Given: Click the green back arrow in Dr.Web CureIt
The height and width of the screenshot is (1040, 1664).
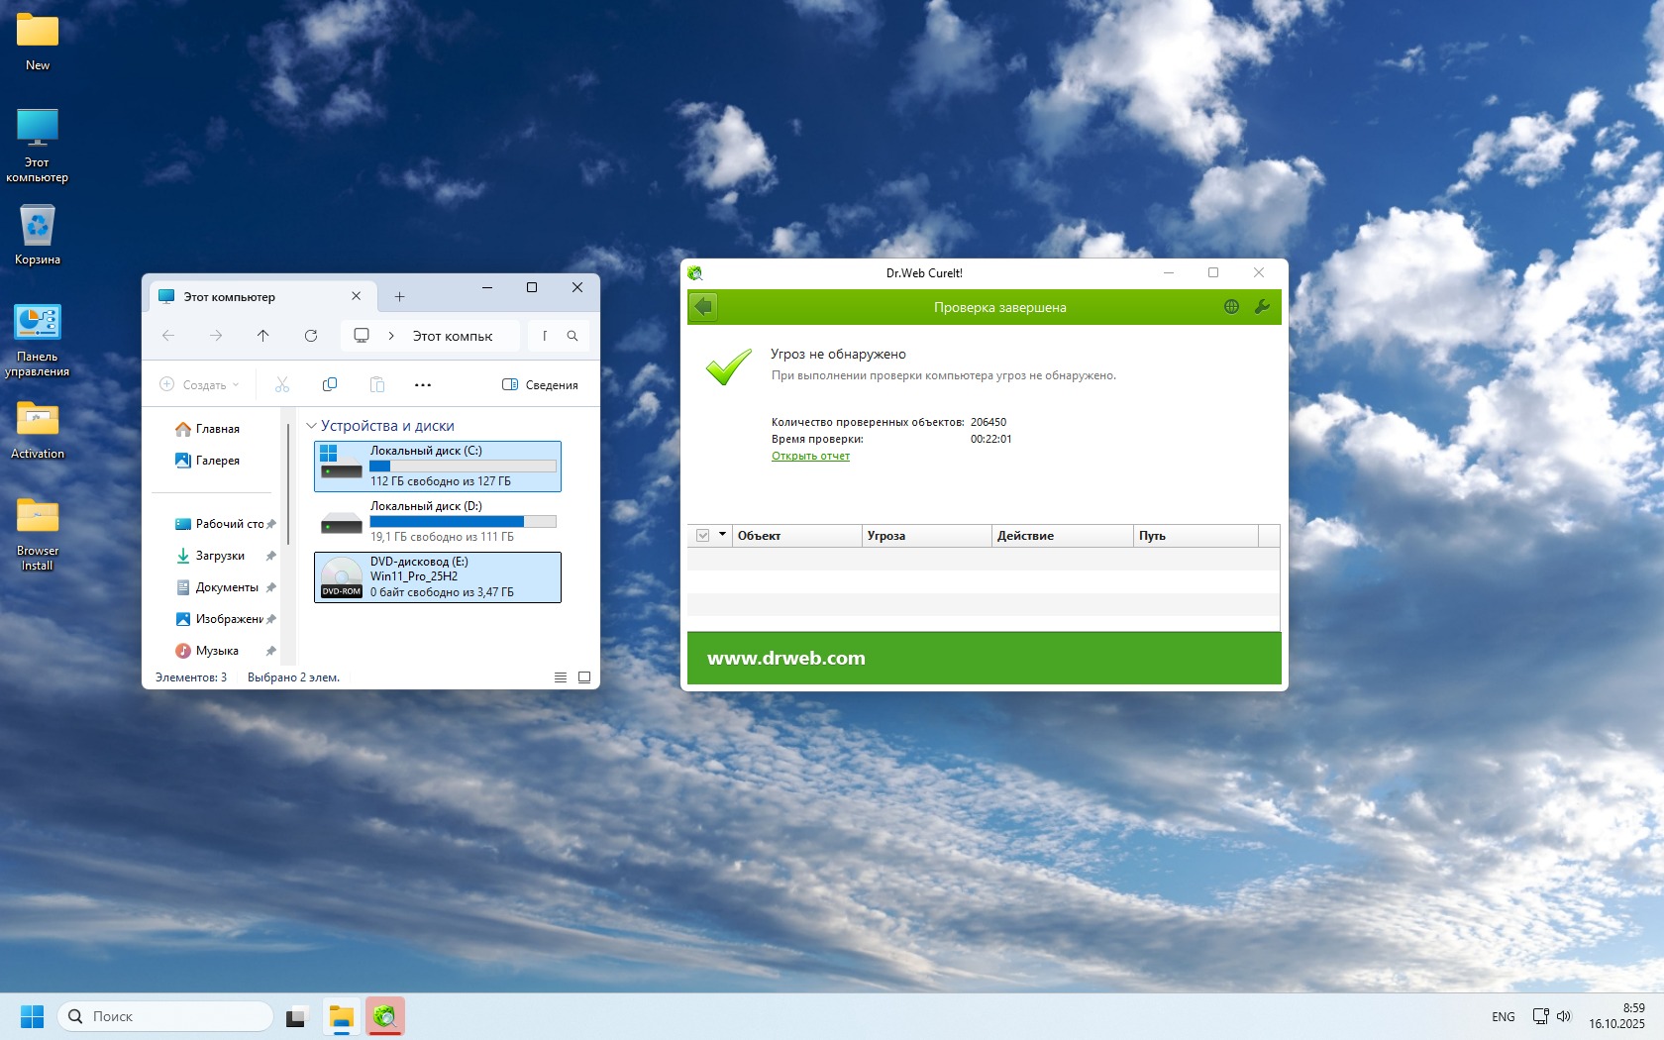Looking at the screenshot, I should 703,307.
